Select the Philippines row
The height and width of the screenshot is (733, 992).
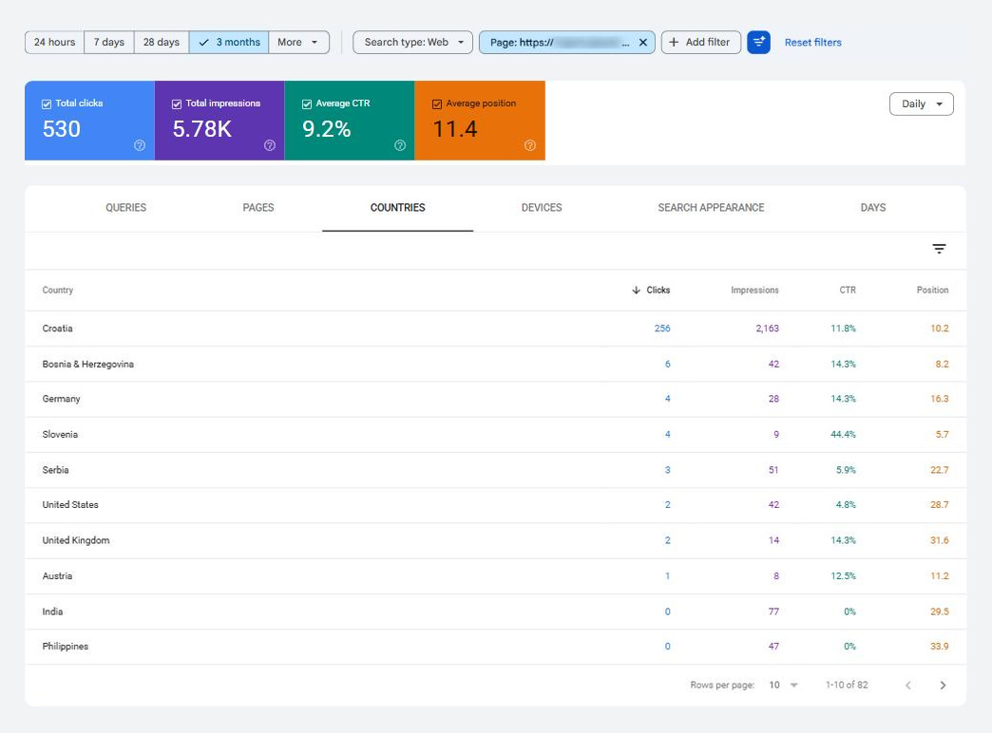[x=495, y=647]
